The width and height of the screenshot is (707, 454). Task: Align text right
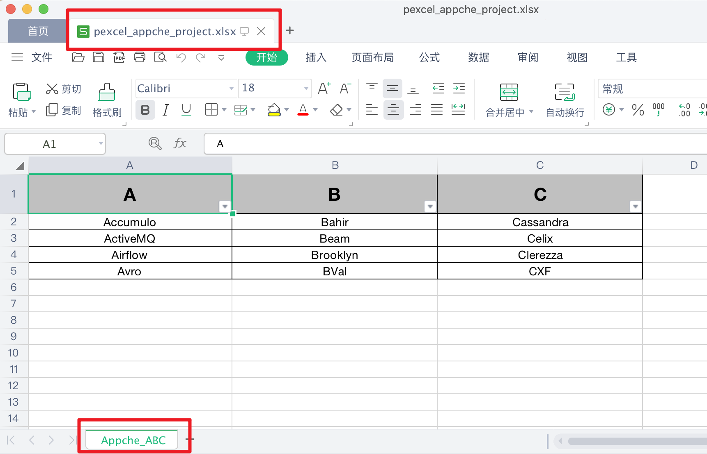click(415, 110)
